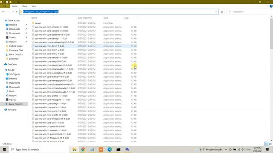Click file list vertical scrollbar thumb
The height and width of the screenshot is (153, 273).
click(x=271, y=34)
